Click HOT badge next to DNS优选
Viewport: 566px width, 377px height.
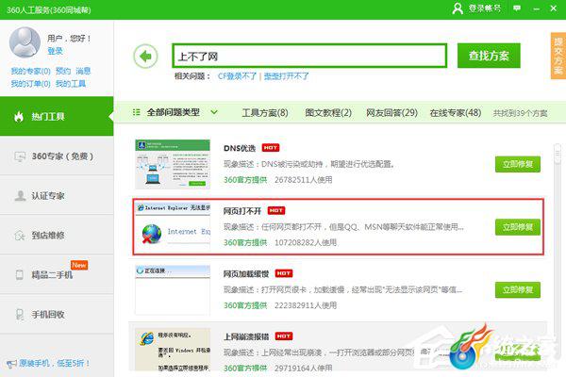point(271,148)
